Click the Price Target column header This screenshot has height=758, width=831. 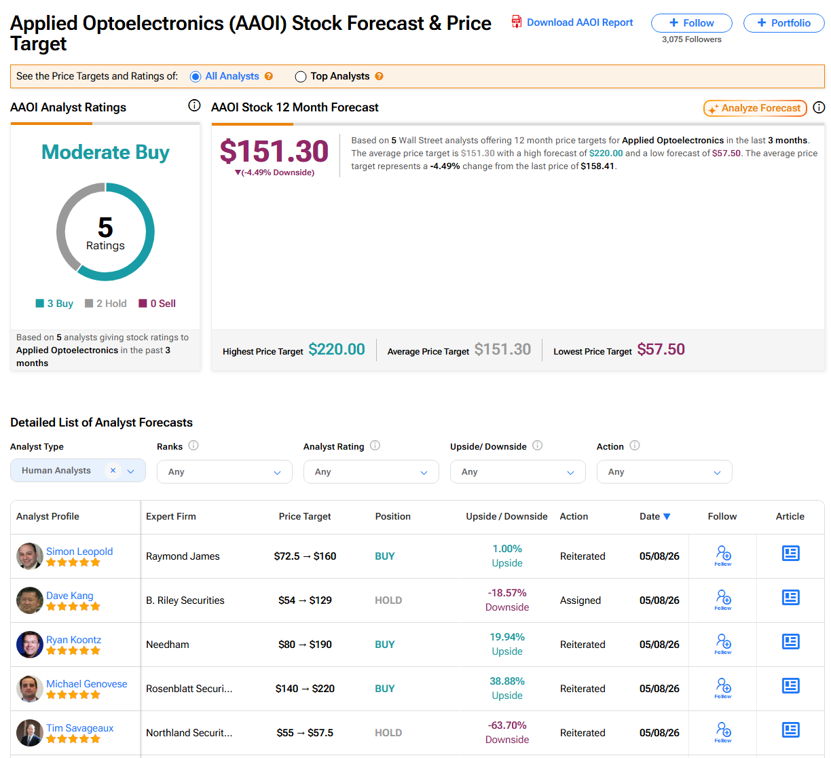click(305, 516)
